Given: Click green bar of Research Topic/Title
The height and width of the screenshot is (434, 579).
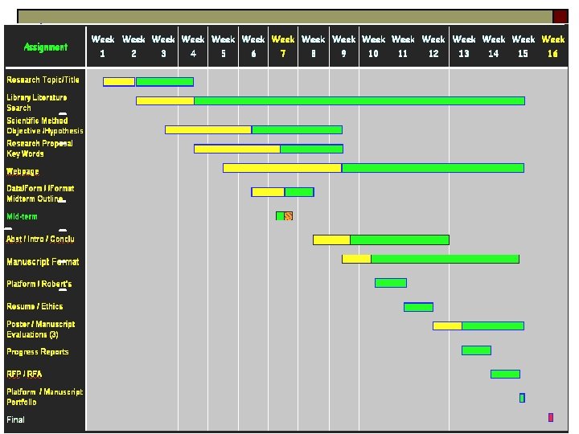Looking at the screenshot, I should pyautogui.click(x=165, y=81).
